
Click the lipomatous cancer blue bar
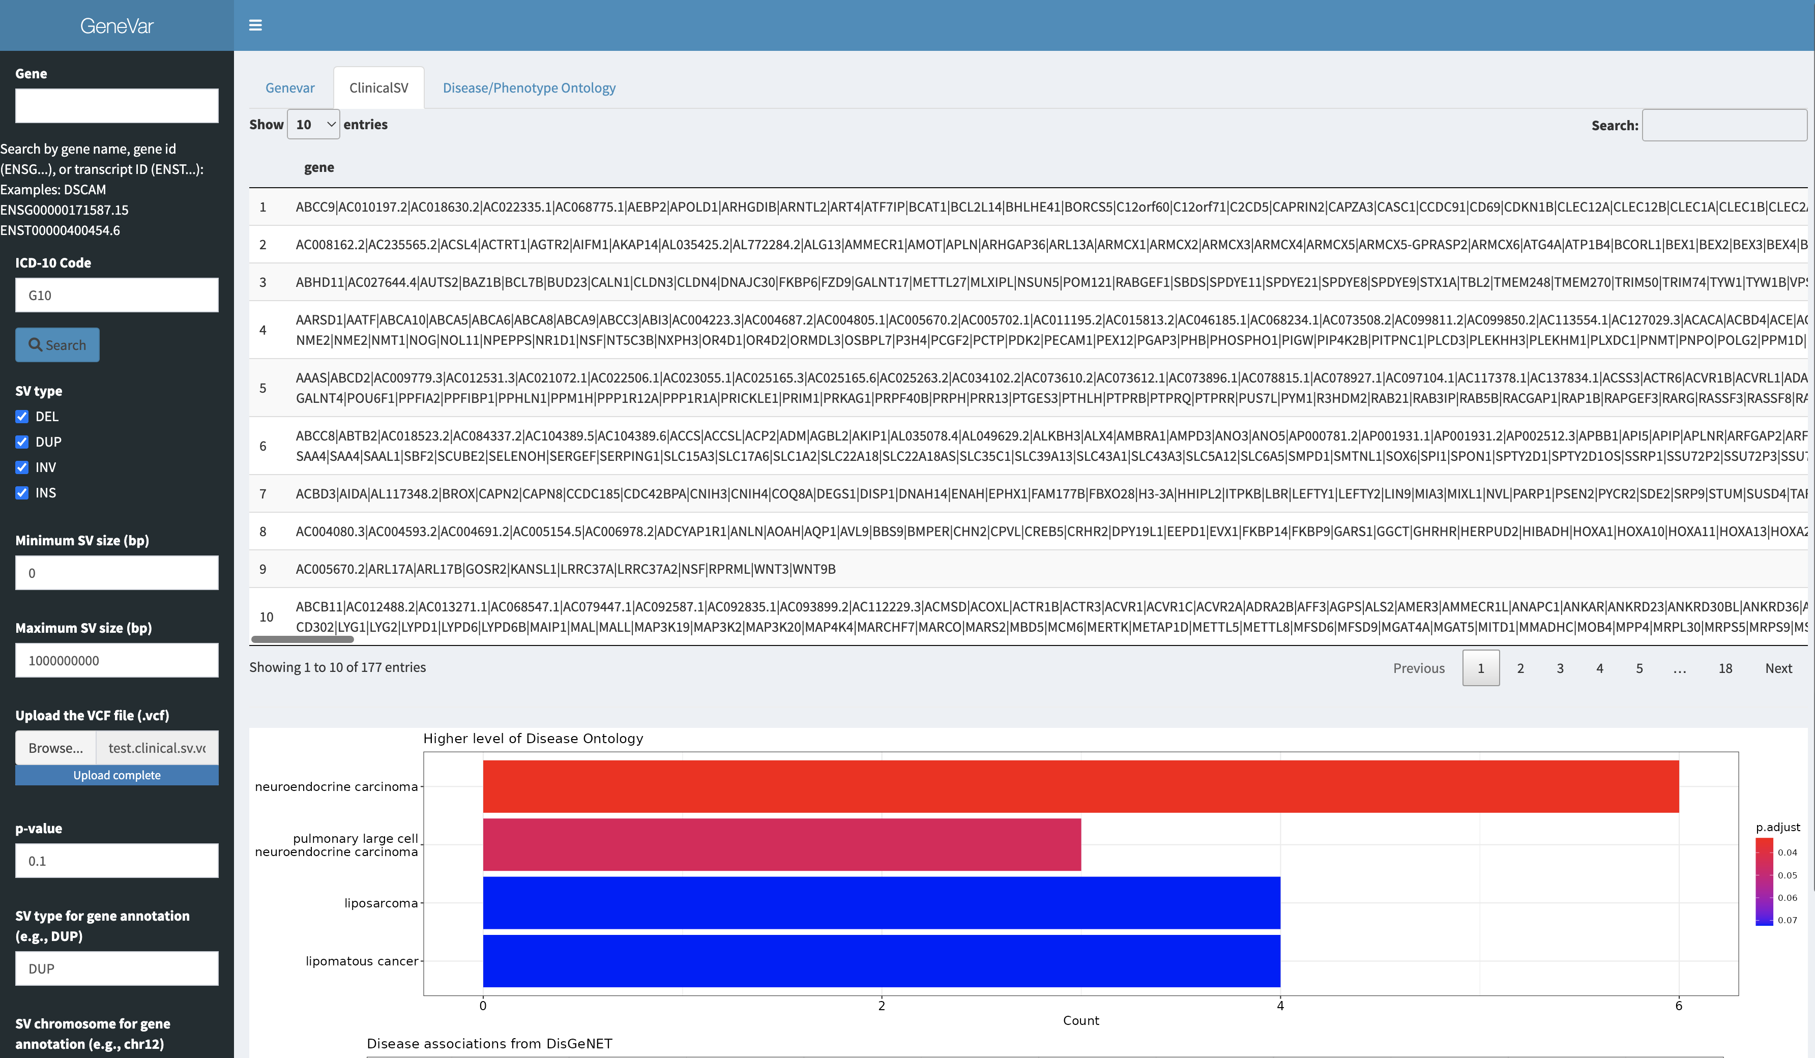coord(882,961)
